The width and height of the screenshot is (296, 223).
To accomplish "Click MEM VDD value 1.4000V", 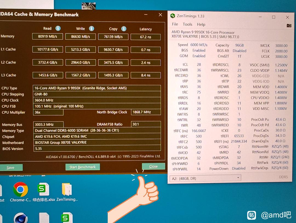I will point(281,87).
